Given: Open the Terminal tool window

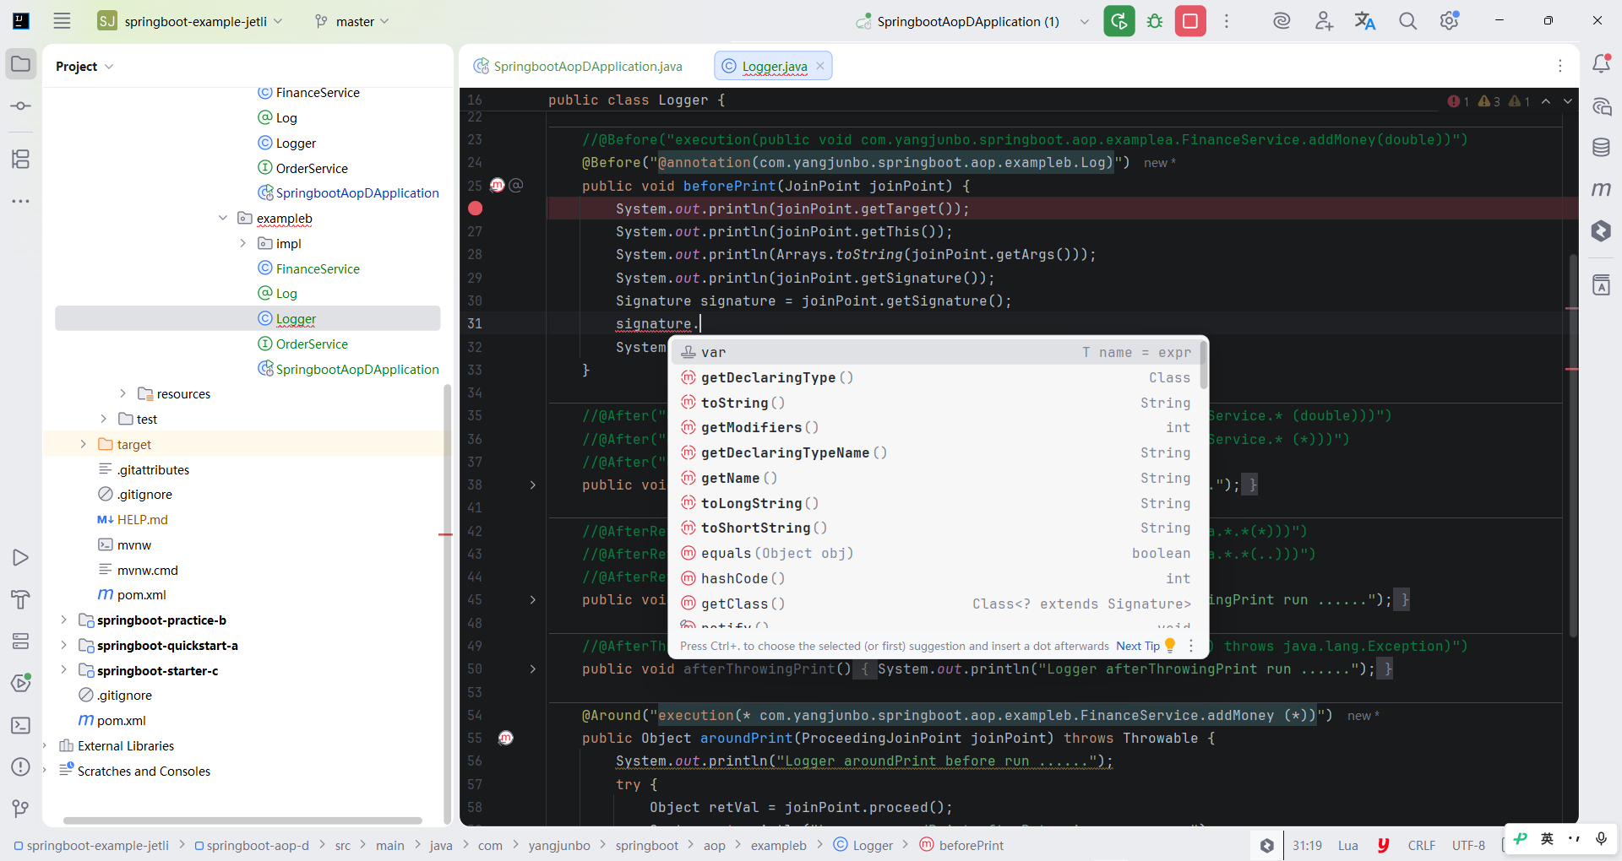Looking at the screenshot, I should [21, 725].
